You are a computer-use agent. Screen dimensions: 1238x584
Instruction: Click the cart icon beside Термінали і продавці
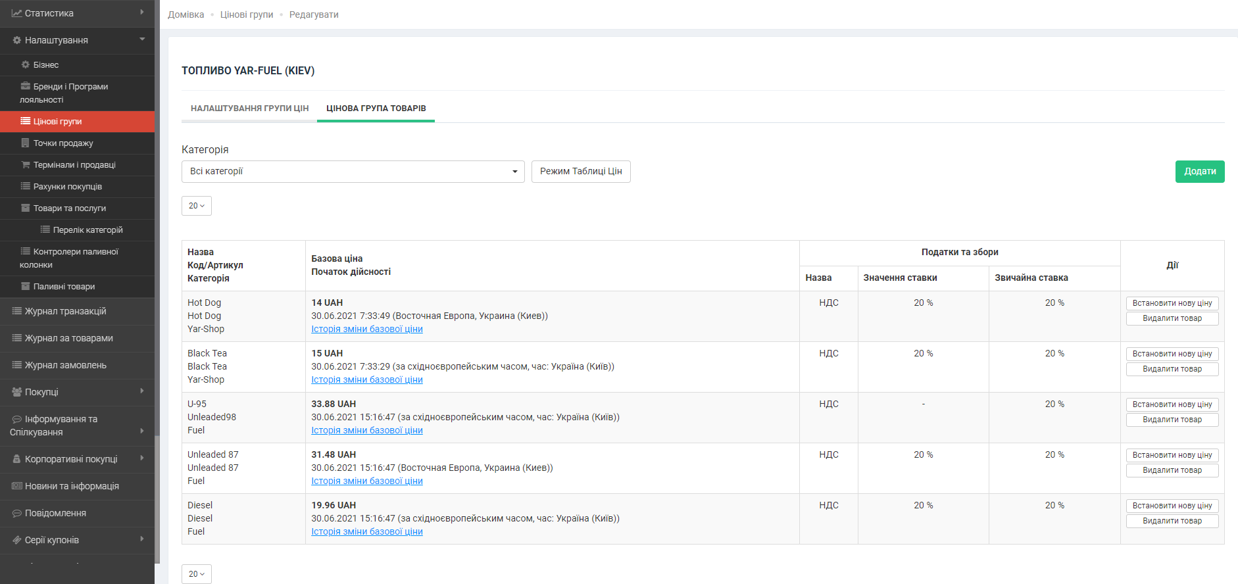click(26, 164)
